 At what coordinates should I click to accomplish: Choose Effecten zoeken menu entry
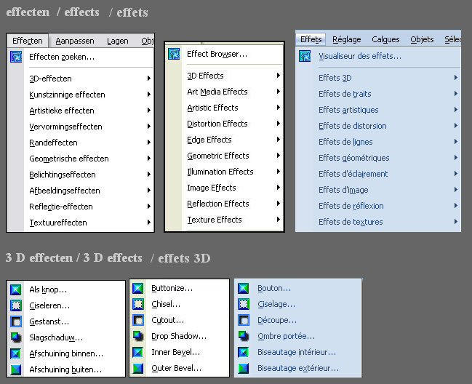(x=62, y=57)
